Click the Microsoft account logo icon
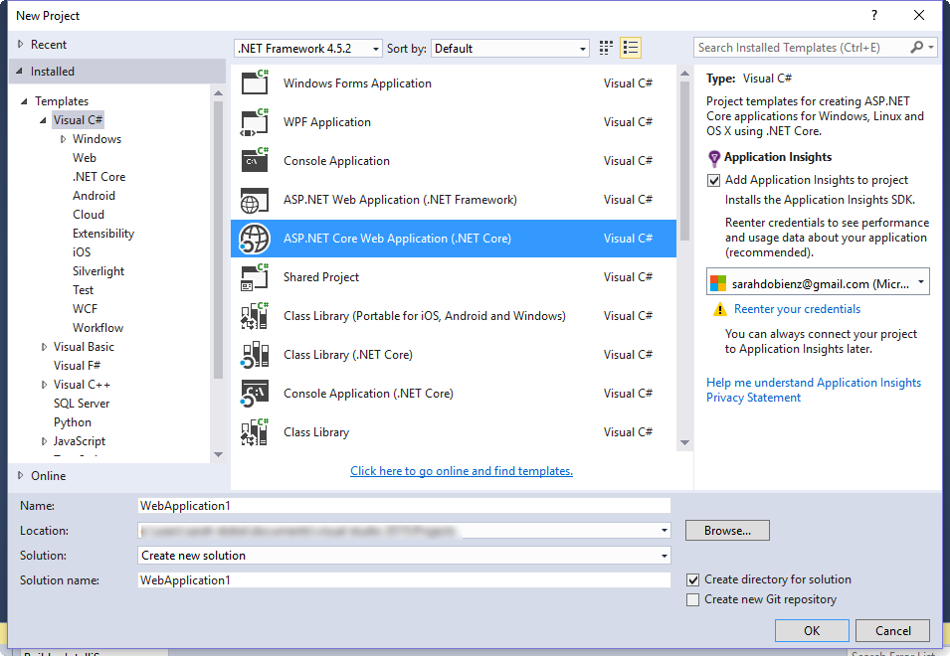Screen dimensions: 950x656 (718, 283)
